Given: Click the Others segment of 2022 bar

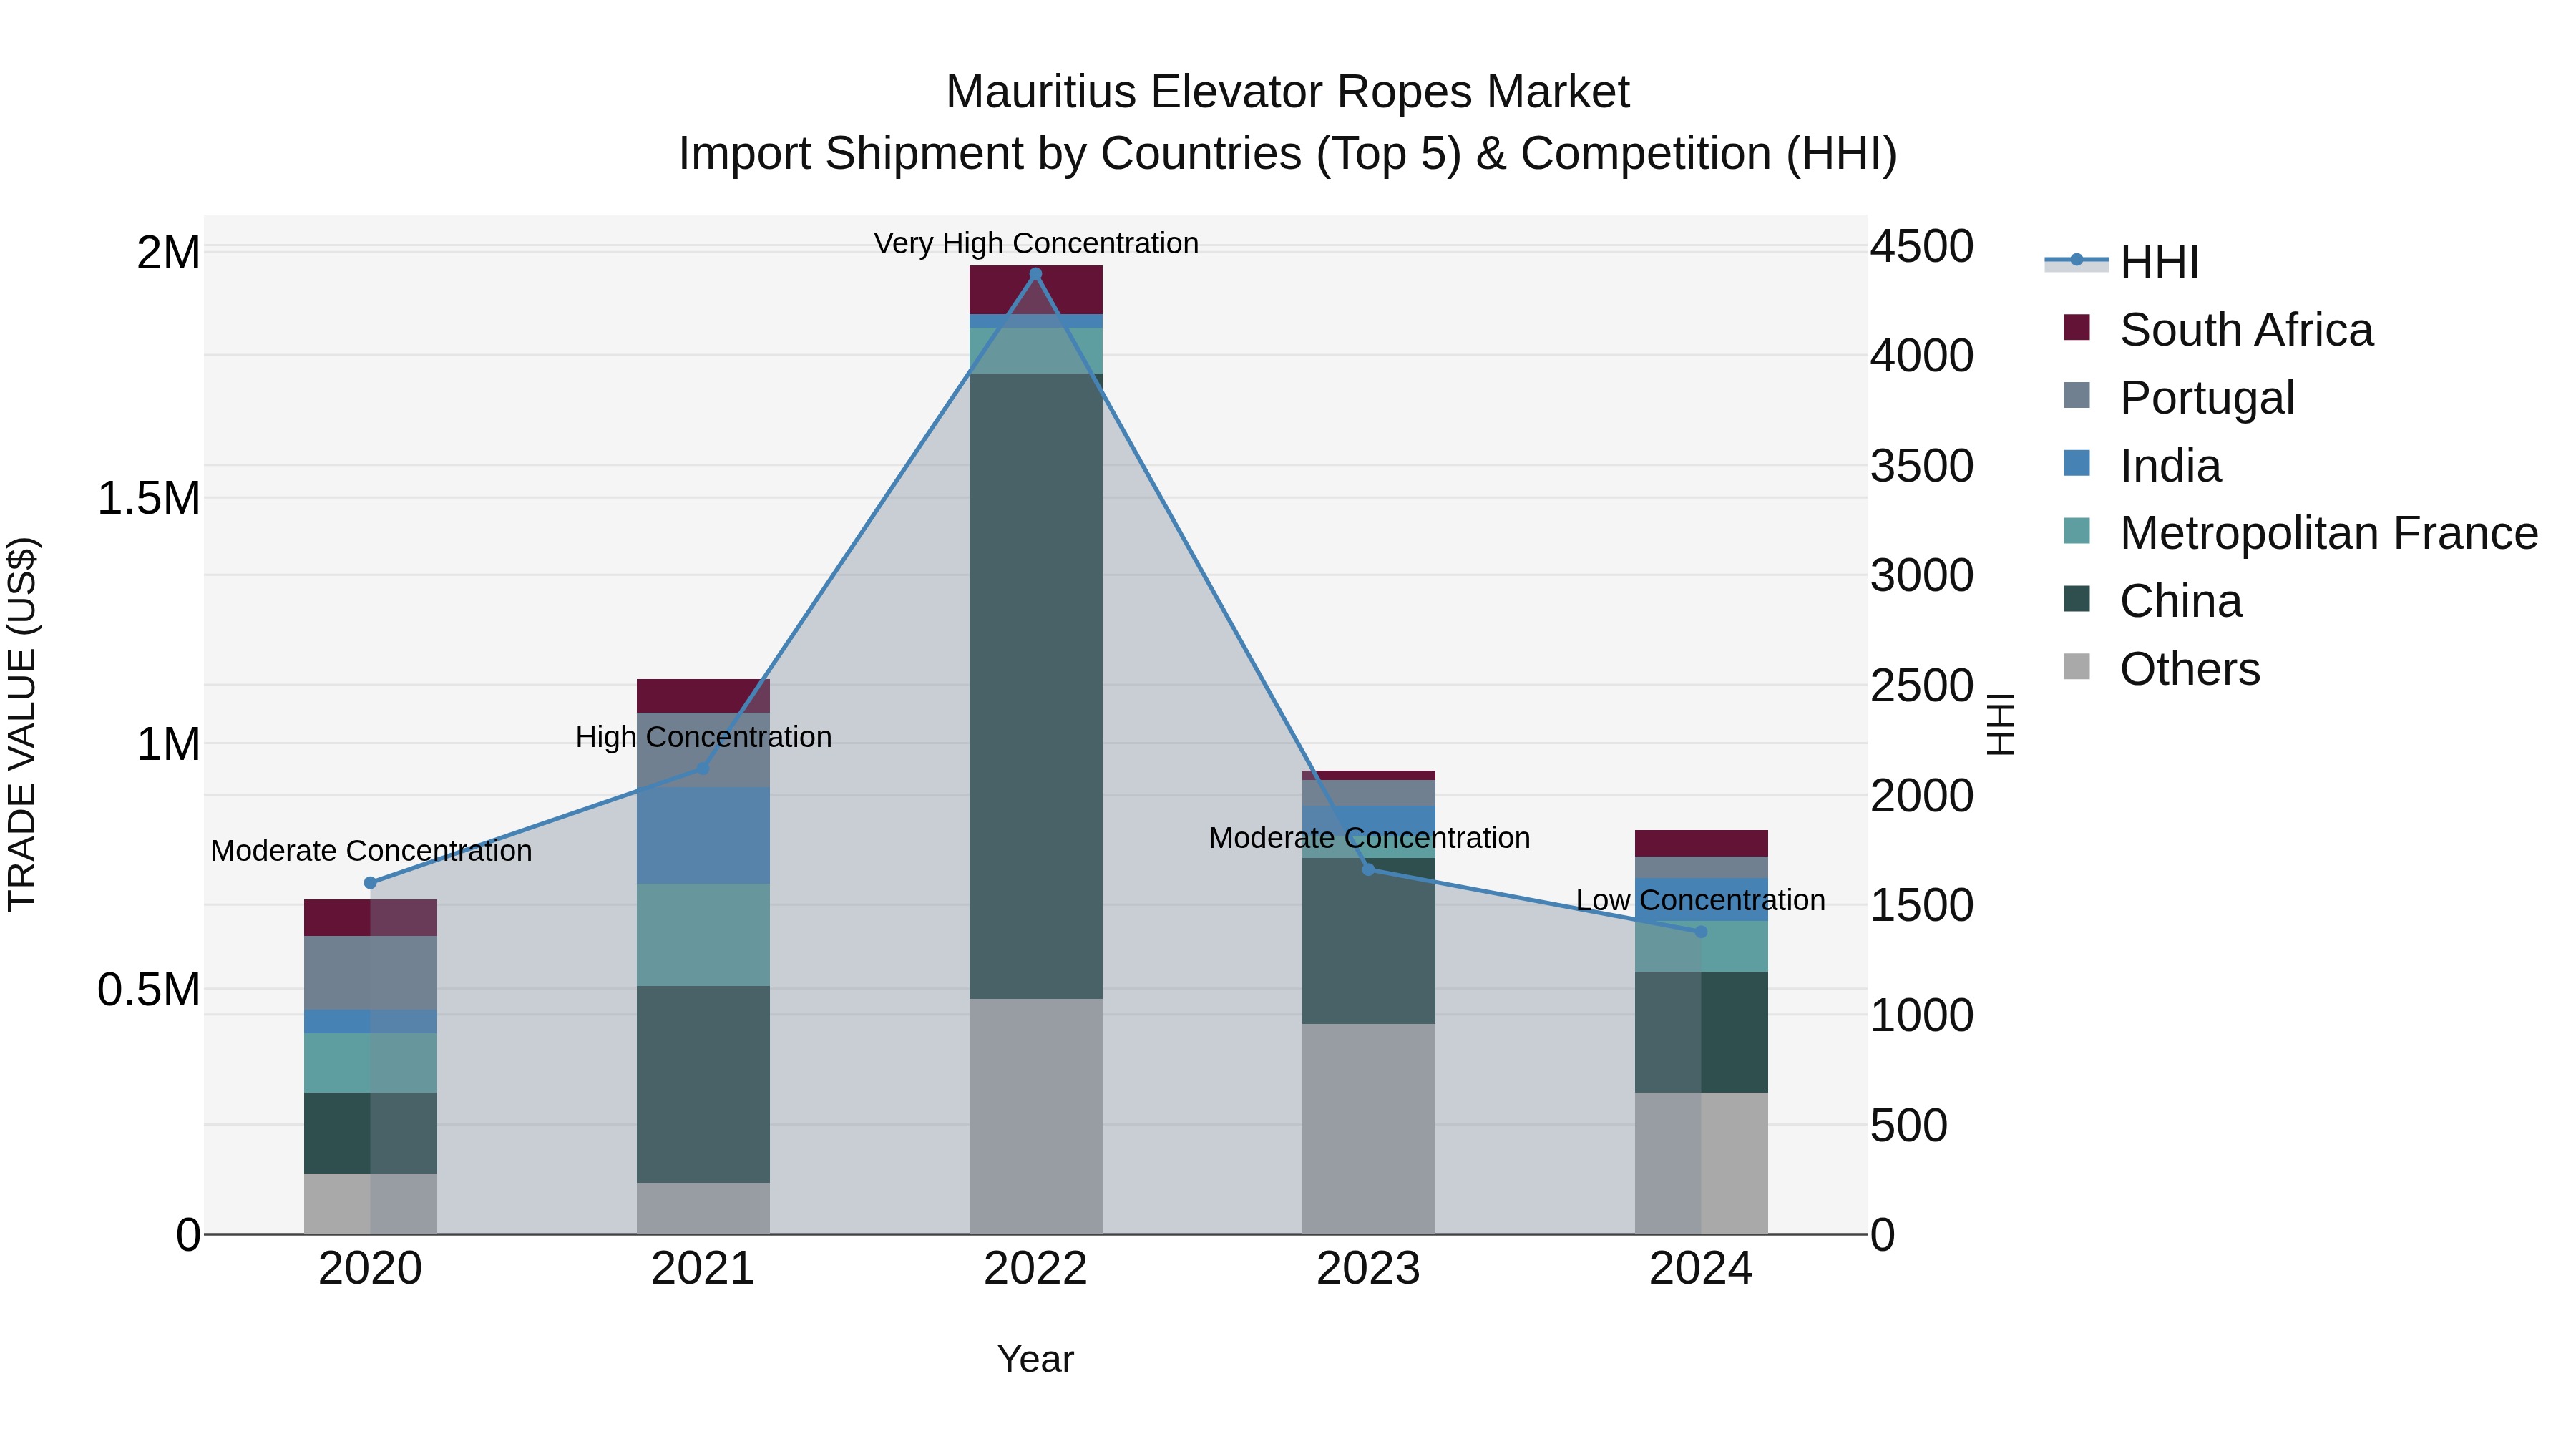Looking at the screenshot, I should pos(1035,1116).
